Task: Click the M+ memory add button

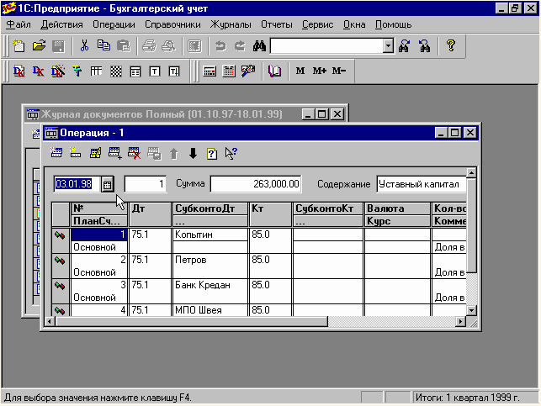Action: coord(319,71)
